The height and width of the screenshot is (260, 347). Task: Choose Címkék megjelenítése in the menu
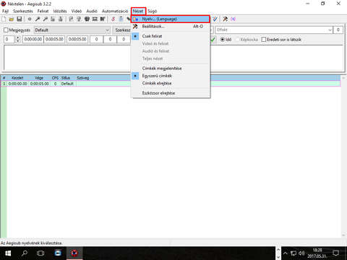pyautogui.click(x=171, y=69)
